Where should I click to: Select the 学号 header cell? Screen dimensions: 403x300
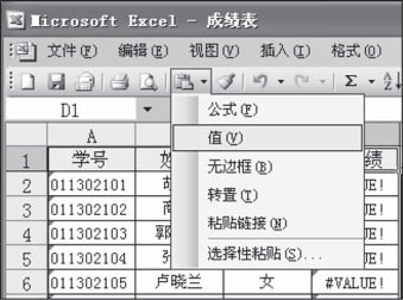coord(92,159)
